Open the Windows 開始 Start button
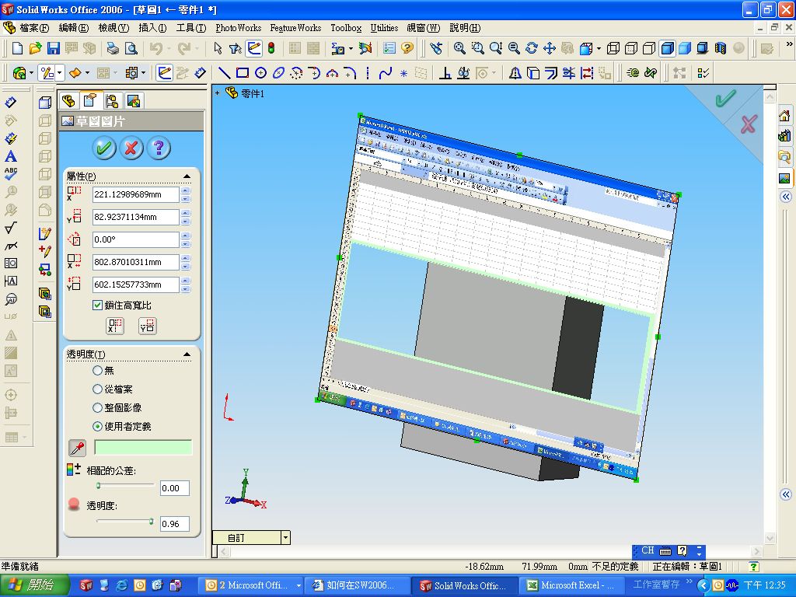Viewport: 796px width, 597px height. coord(34,585)
